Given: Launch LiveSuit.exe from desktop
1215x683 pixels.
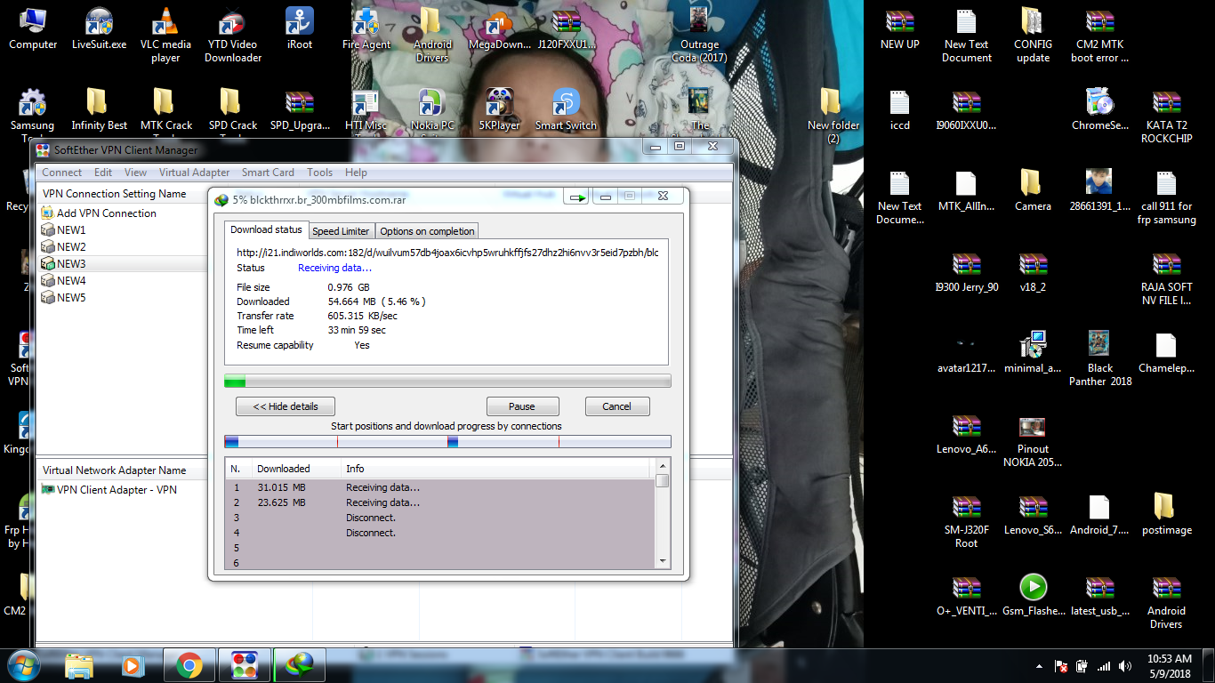Looking at the screenshot, I should point(99,29).
